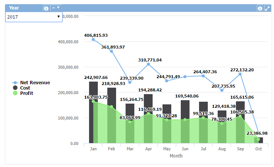Click the Month axis title
This screenshot has height=167, width=274.
pos(176,156)
